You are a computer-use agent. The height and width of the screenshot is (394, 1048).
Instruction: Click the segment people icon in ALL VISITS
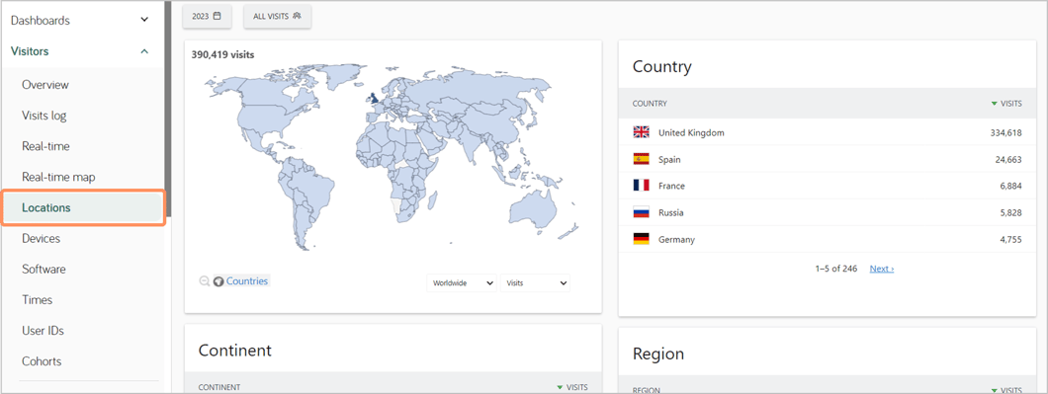click(x=297, y=17)
